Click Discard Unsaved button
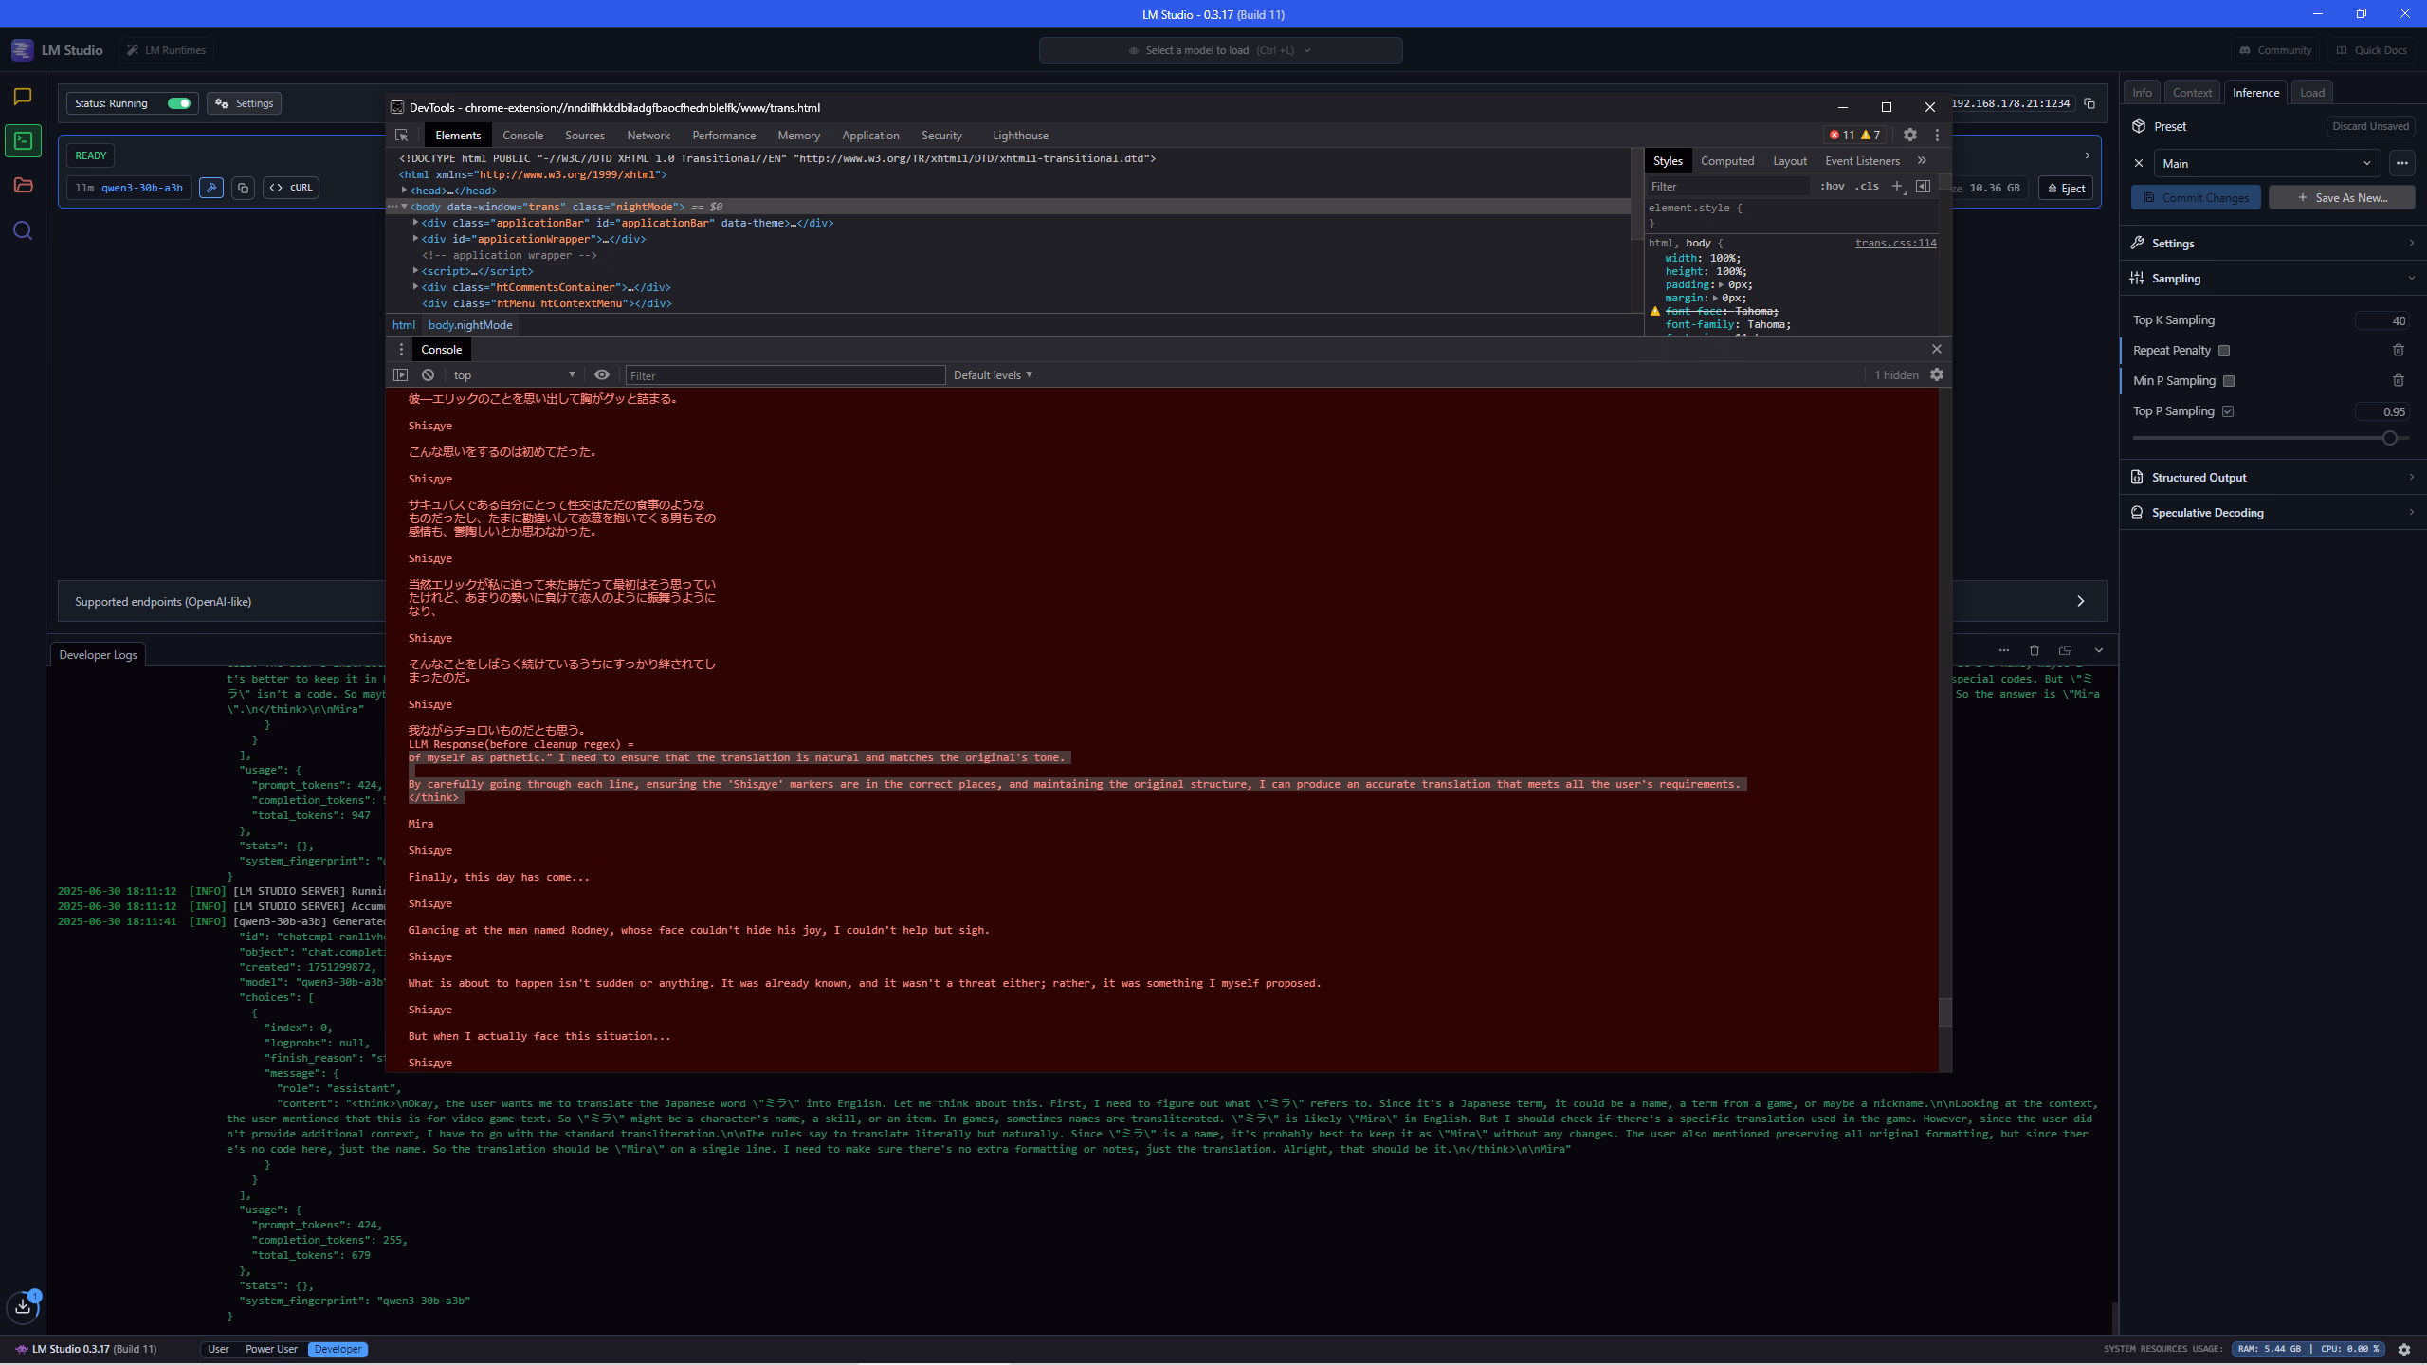 (x=2370, y=126)
